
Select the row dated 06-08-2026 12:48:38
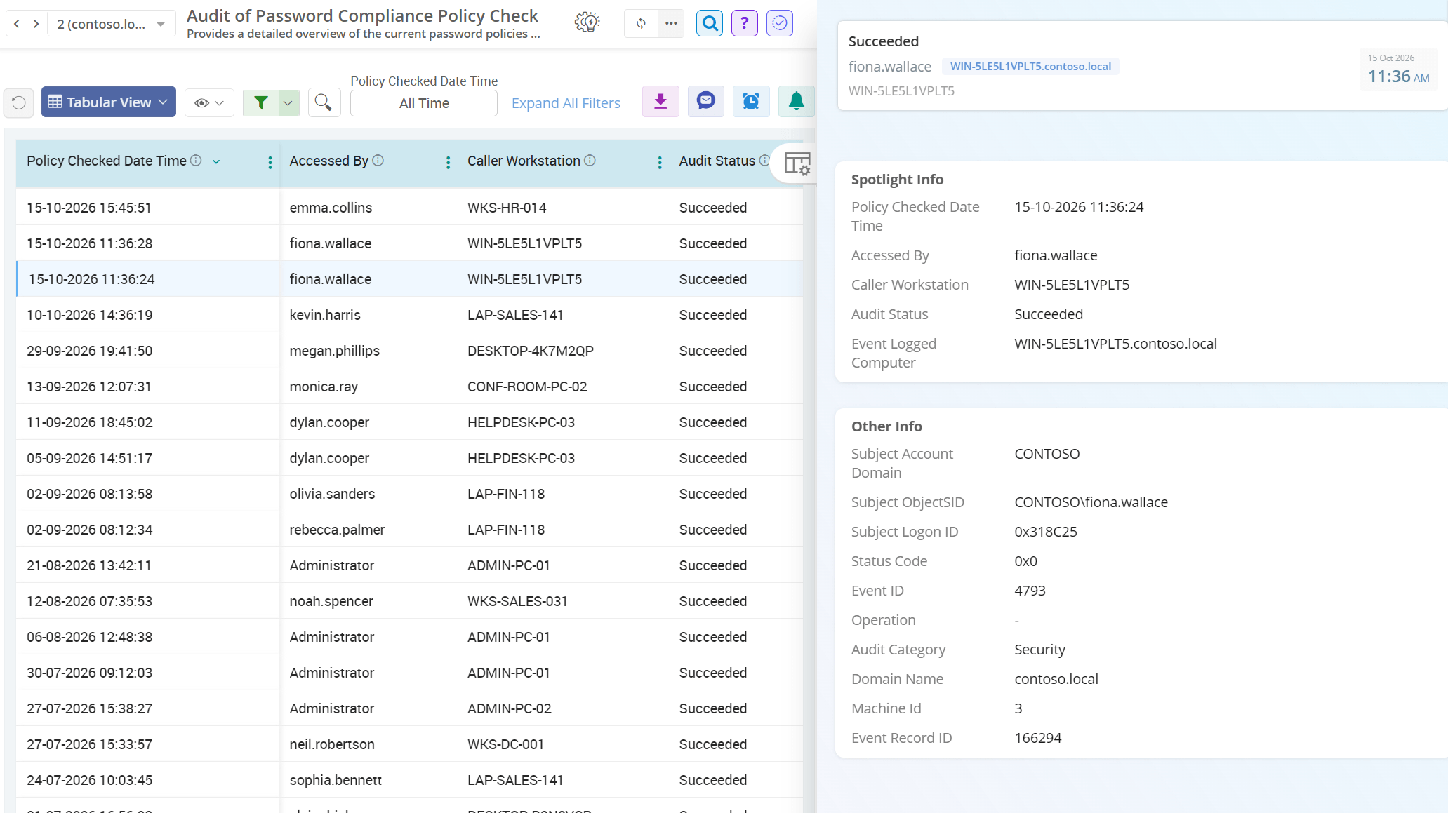(x=409, y=637)
